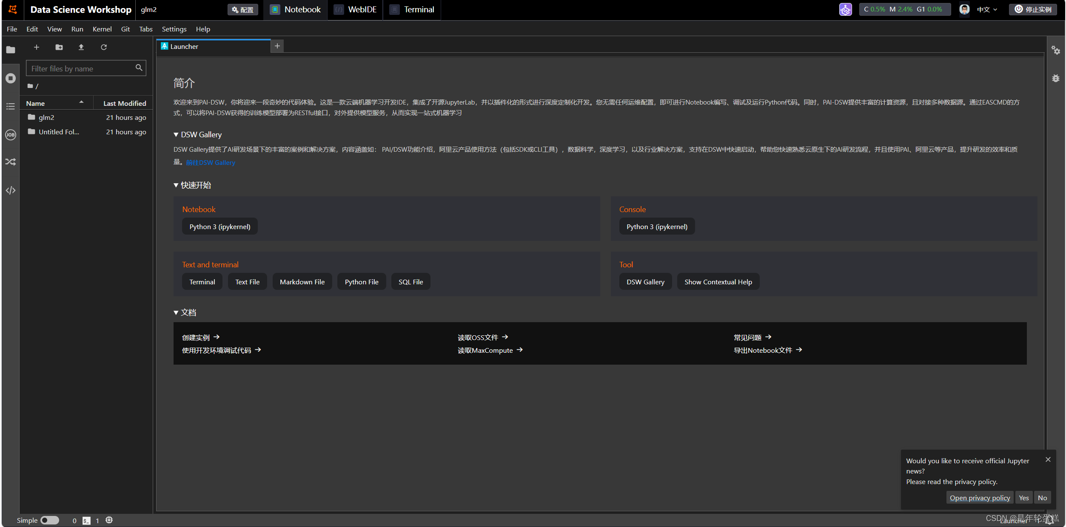Create a new Python File
The image size is (1066, 527).
pyautogui.click(x=362, y=282)
